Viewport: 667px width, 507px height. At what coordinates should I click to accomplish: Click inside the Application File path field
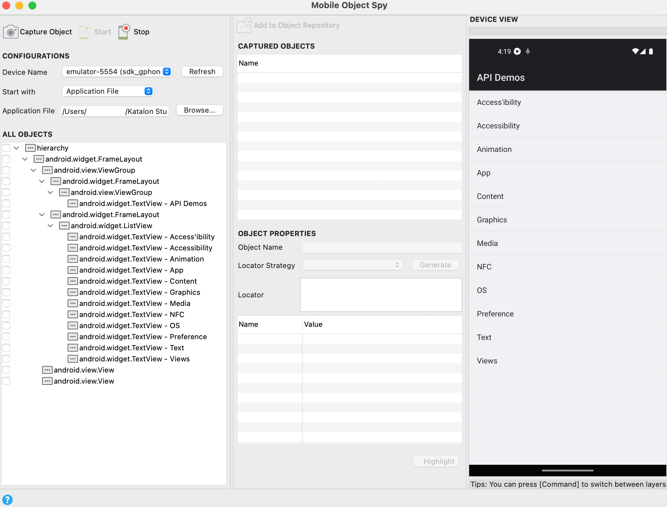pos(114,111)
